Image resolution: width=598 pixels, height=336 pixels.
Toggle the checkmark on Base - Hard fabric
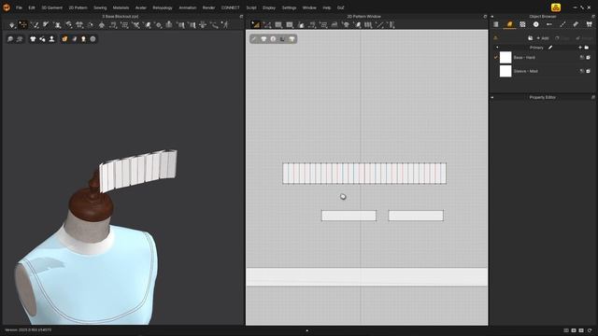pyautogui.click(x=496, y=58)
